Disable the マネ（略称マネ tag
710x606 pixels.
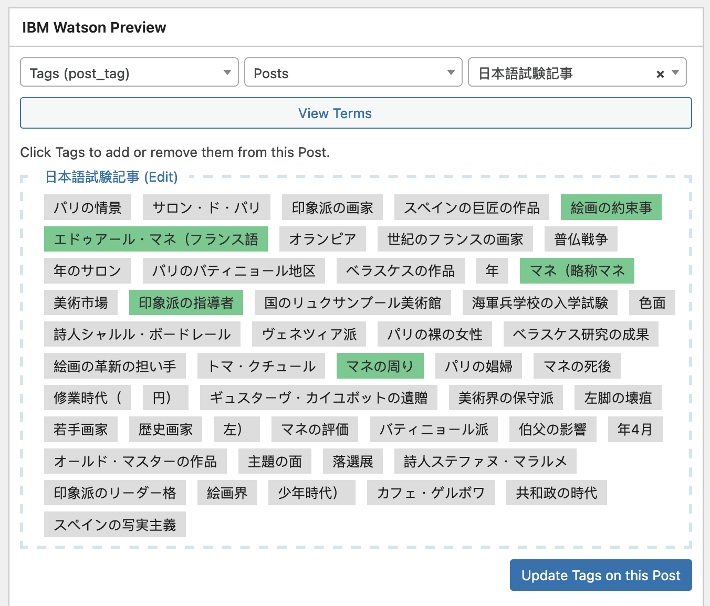(x=577, y=271)
